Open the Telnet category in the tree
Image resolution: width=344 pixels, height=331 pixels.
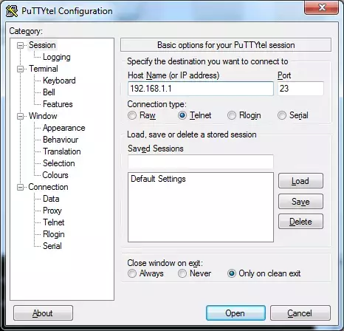53,222
